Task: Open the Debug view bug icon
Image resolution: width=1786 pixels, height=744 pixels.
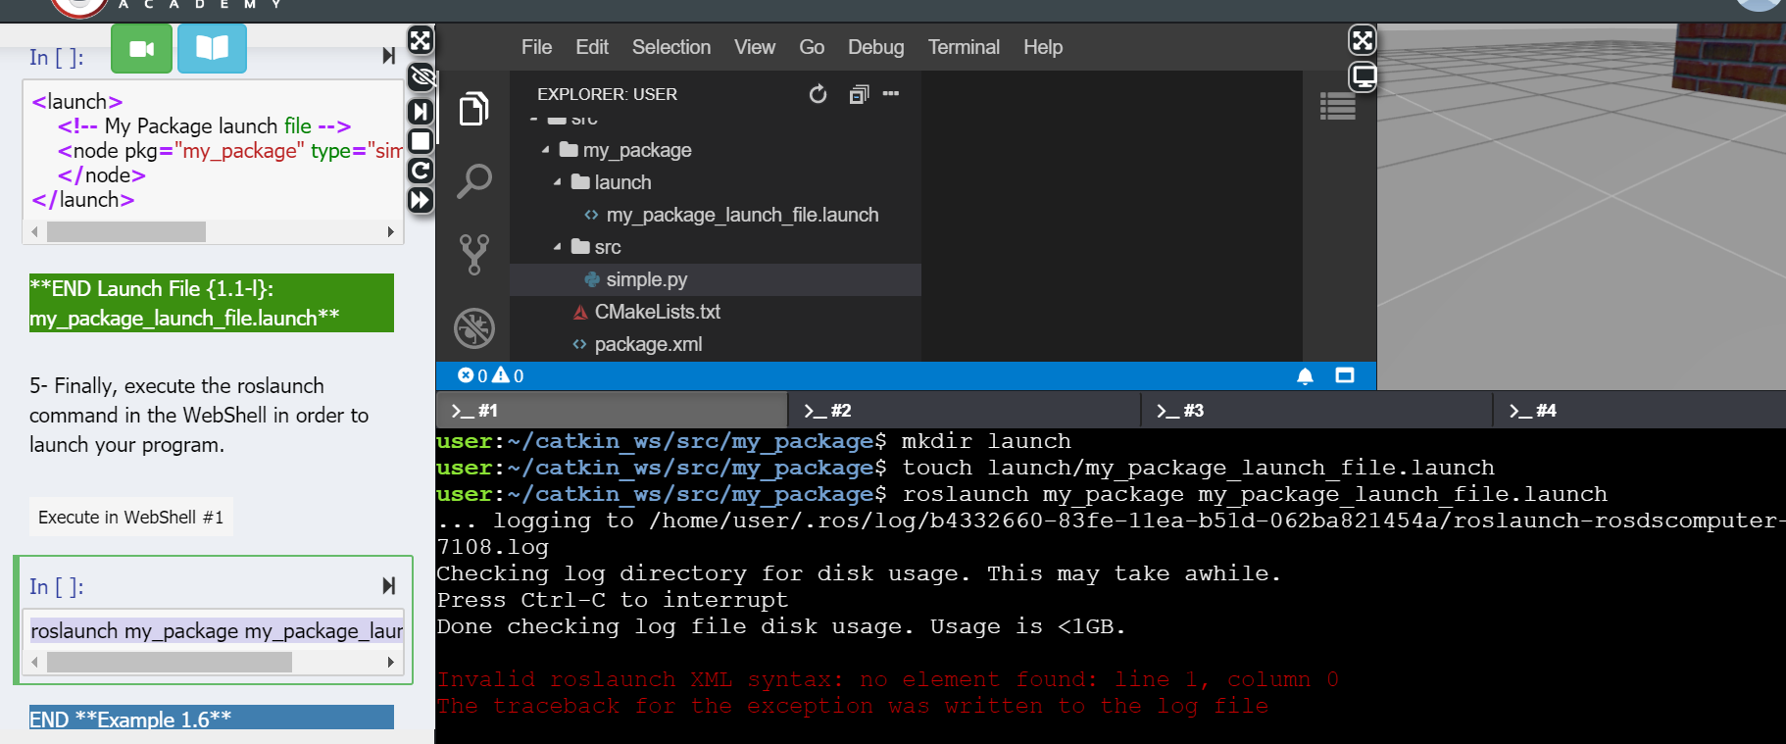Action: click(x=474, y=328)
